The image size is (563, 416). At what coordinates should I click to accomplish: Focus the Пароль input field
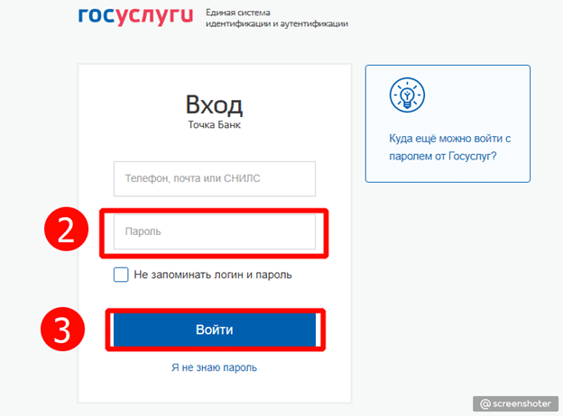coord(215,231)
